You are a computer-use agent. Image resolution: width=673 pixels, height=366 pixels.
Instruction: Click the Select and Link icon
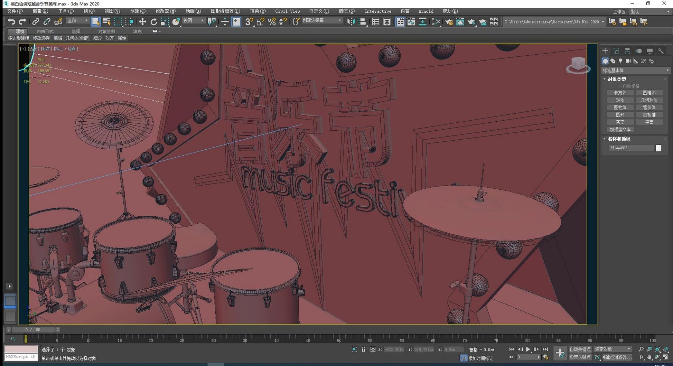(35, 22)
